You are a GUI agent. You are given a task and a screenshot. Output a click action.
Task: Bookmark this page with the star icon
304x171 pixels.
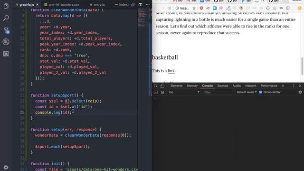194,8
